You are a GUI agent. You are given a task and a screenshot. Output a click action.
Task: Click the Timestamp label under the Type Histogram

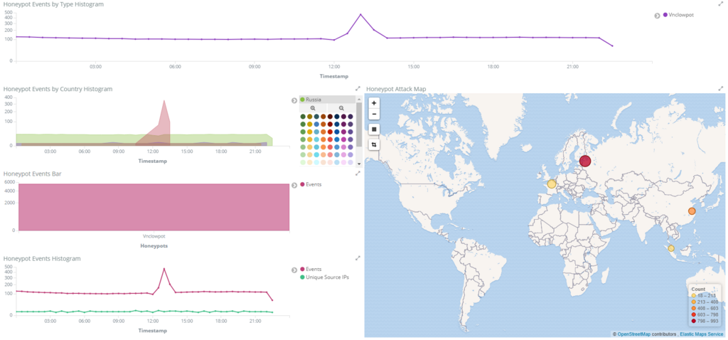tap(333, 76)
